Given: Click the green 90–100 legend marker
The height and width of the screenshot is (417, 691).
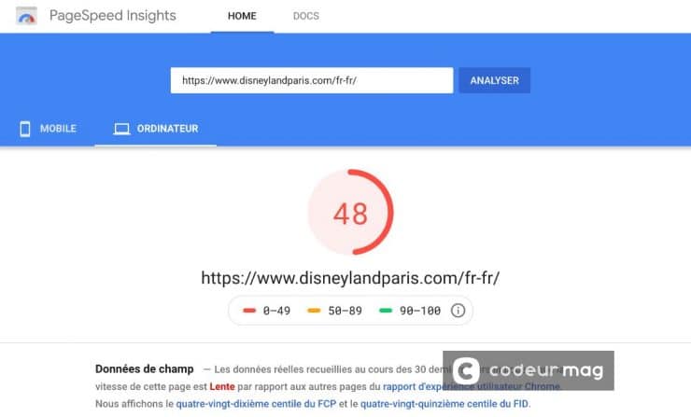Looking at the screenshot, I should [386, 311].
